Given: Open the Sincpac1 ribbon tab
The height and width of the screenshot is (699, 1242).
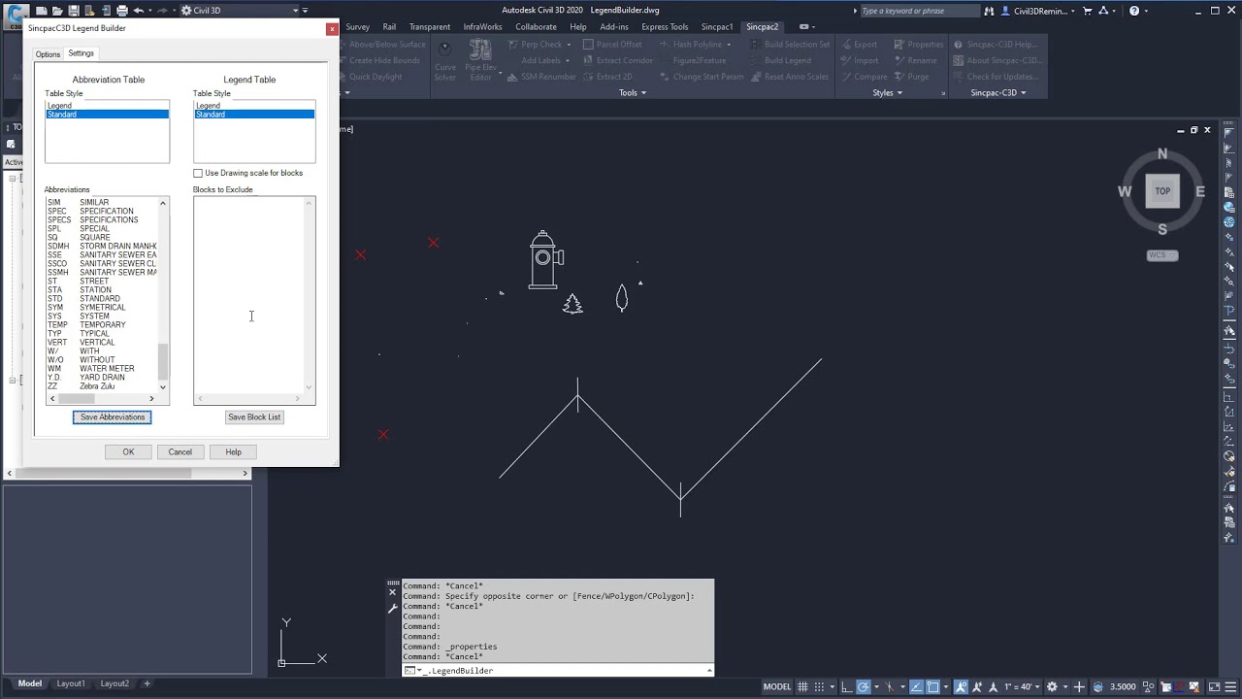Looking at the screenshot, I should click(x=717, y=27).
